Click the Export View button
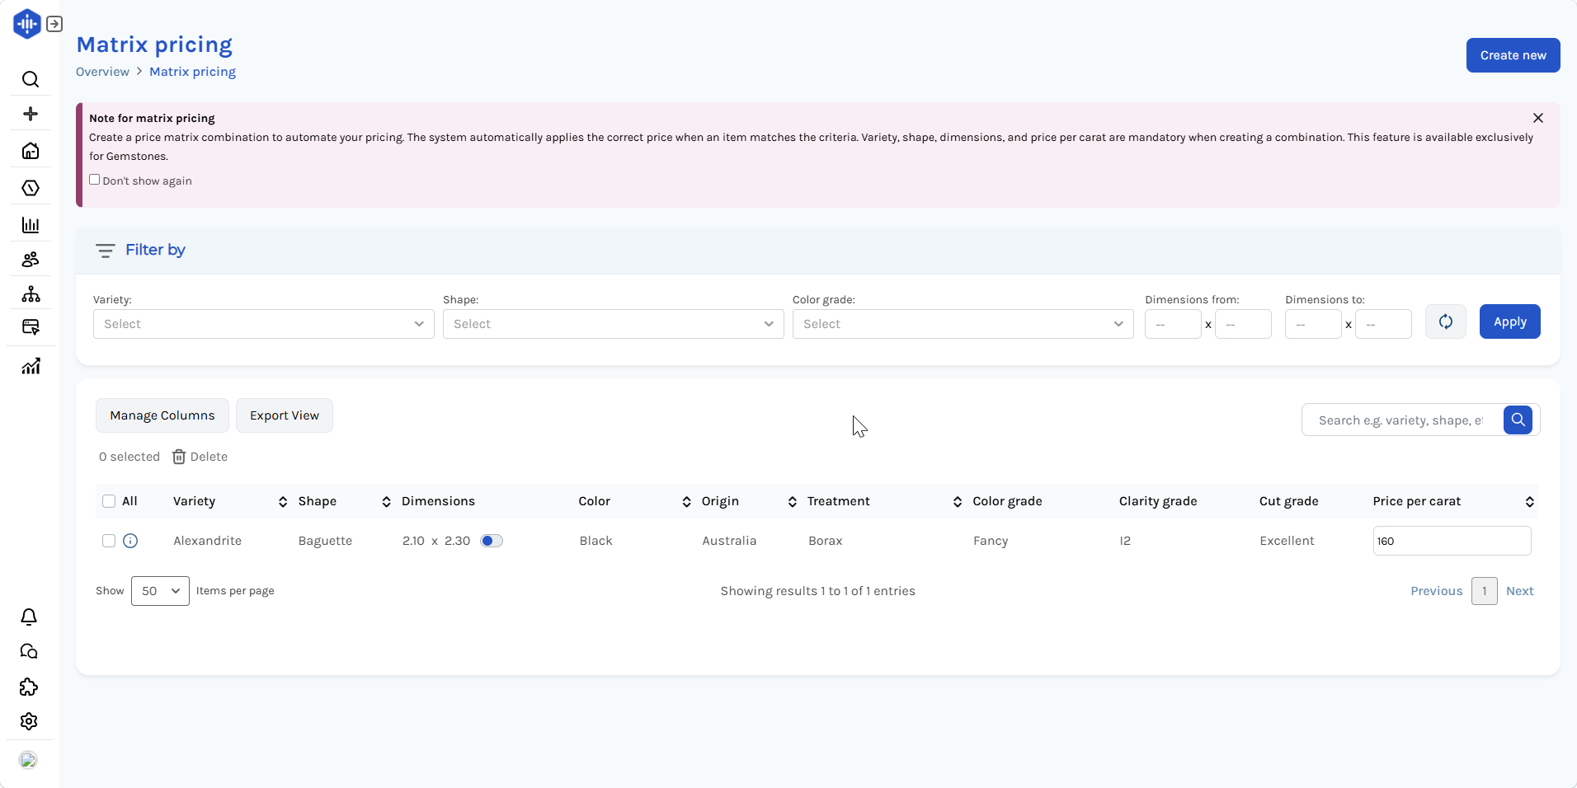This screenshot has height=788, width=1577. click(285, 415)
